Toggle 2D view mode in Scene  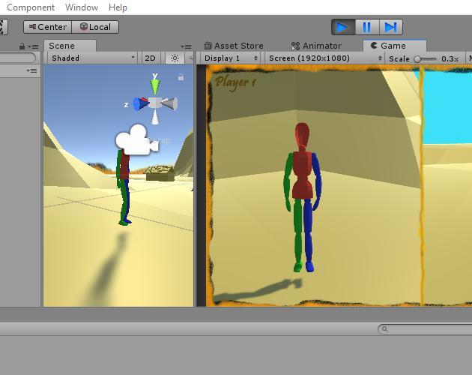150,58
